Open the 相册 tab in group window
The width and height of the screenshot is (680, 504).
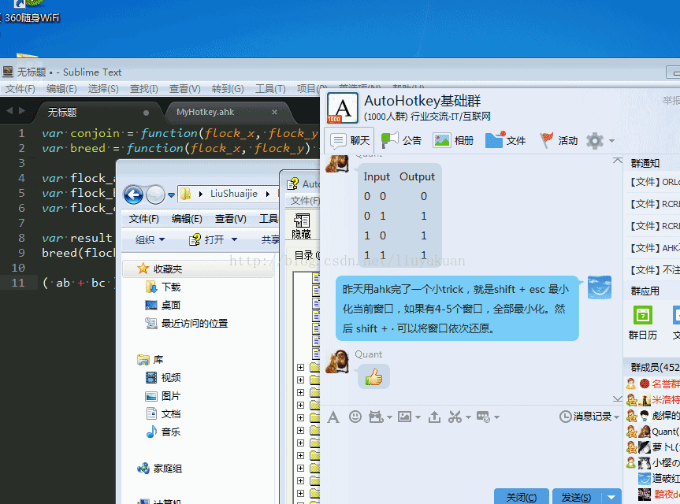pyautogui.click(x=453, y=141)
